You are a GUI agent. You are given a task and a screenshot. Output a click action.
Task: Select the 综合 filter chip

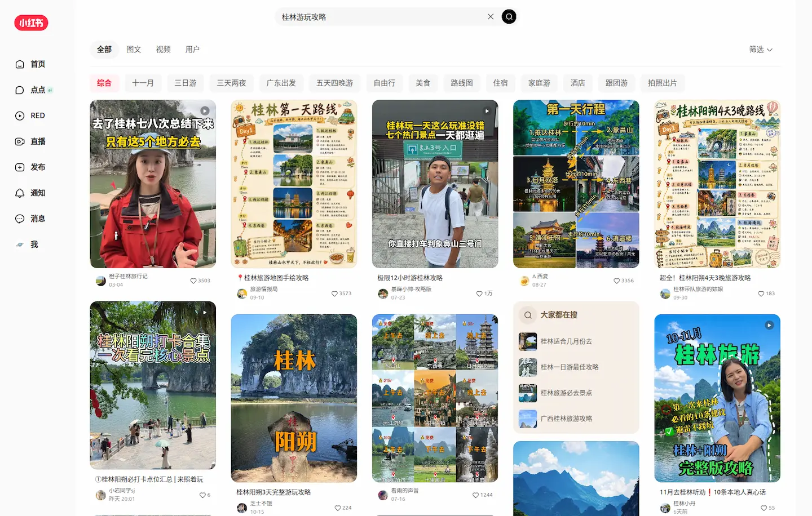click(x=104, y=83)
